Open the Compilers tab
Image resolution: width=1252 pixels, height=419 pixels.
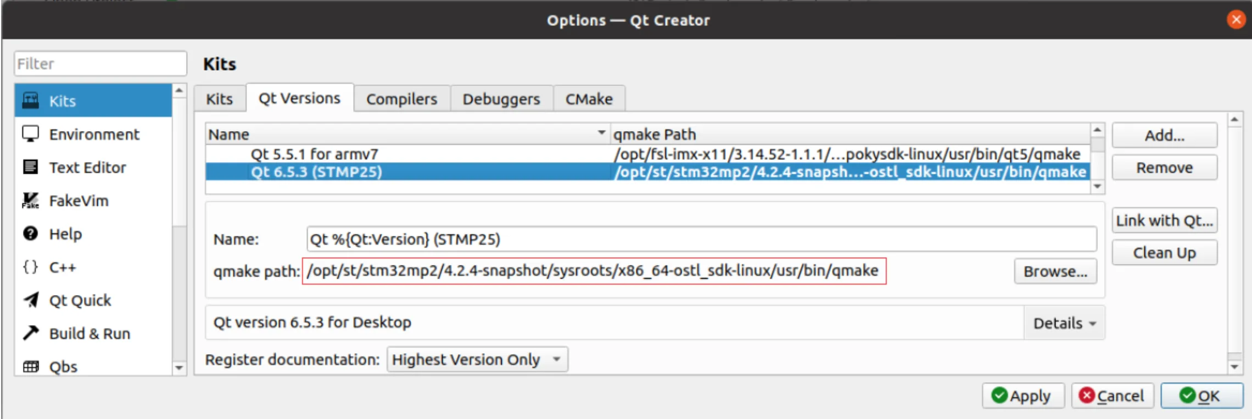click(x=401, y=99)
